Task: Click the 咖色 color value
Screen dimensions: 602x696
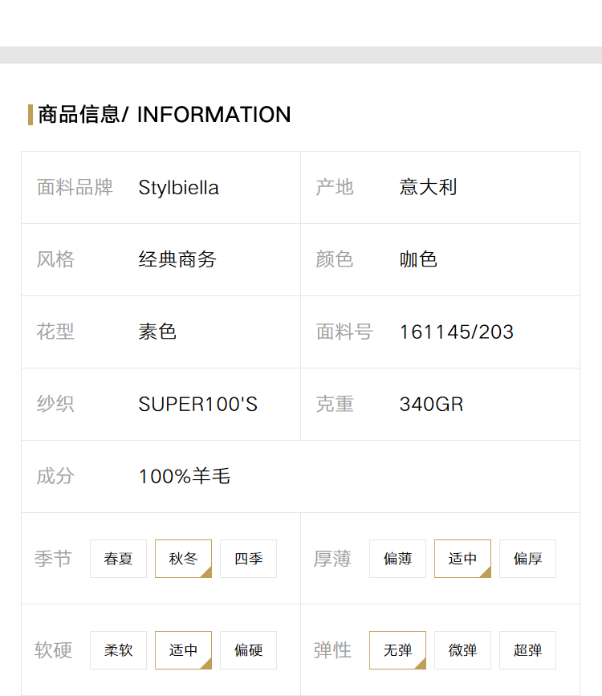Action: click(418, 259)
